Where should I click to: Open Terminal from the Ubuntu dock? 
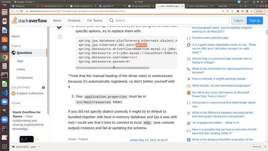coord(5,75)
